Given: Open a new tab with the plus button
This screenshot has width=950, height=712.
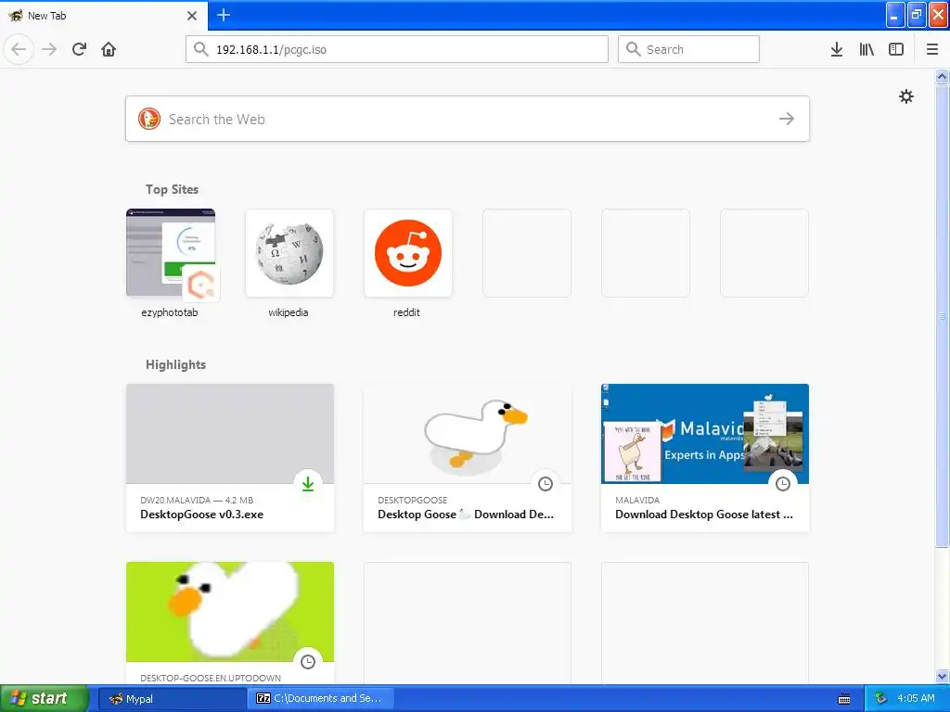Looking at the screenshot, I should [224, 15].
